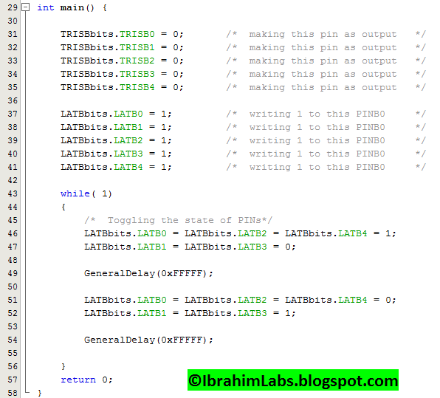The height and width of the screenshot is (398, 440).
Task: Click 'LATB3' on line 47
Action: pyautogui.click(x=252, y=247)
